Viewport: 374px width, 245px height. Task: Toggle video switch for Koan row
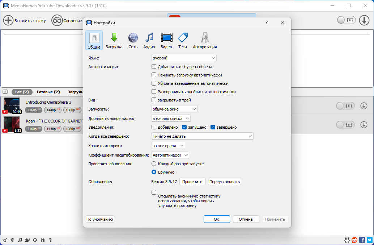click(x=345, y=125)
